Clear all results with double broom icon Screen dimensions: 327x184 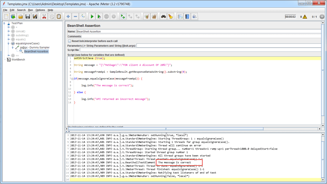tap(154, 16)
